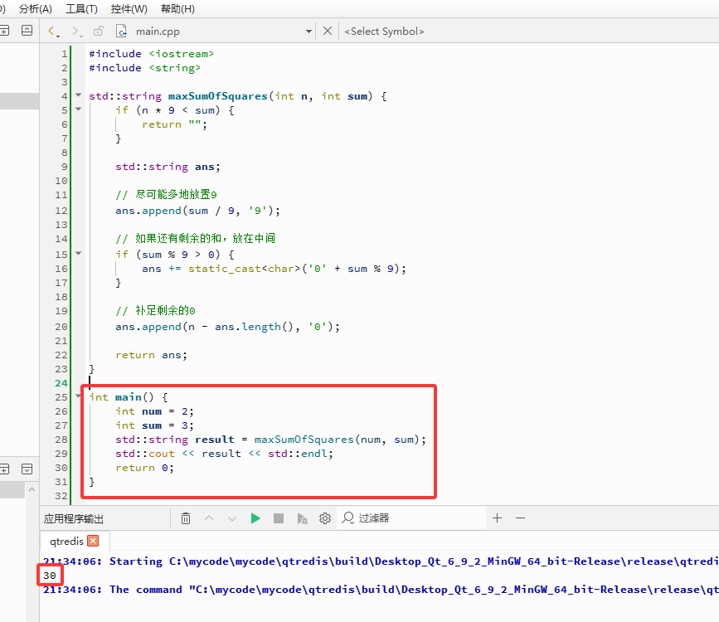Click the comment 尽可能多地放置9
Screen dimensions: 719x622
pos(166,195)
